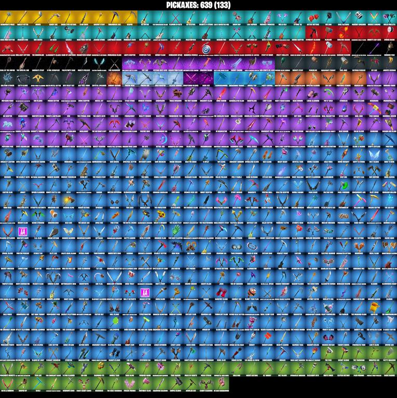Pick the Ivy Axe rose pickaxe
Viewport: 397px width, 398px height.
(x=374, y=64)
